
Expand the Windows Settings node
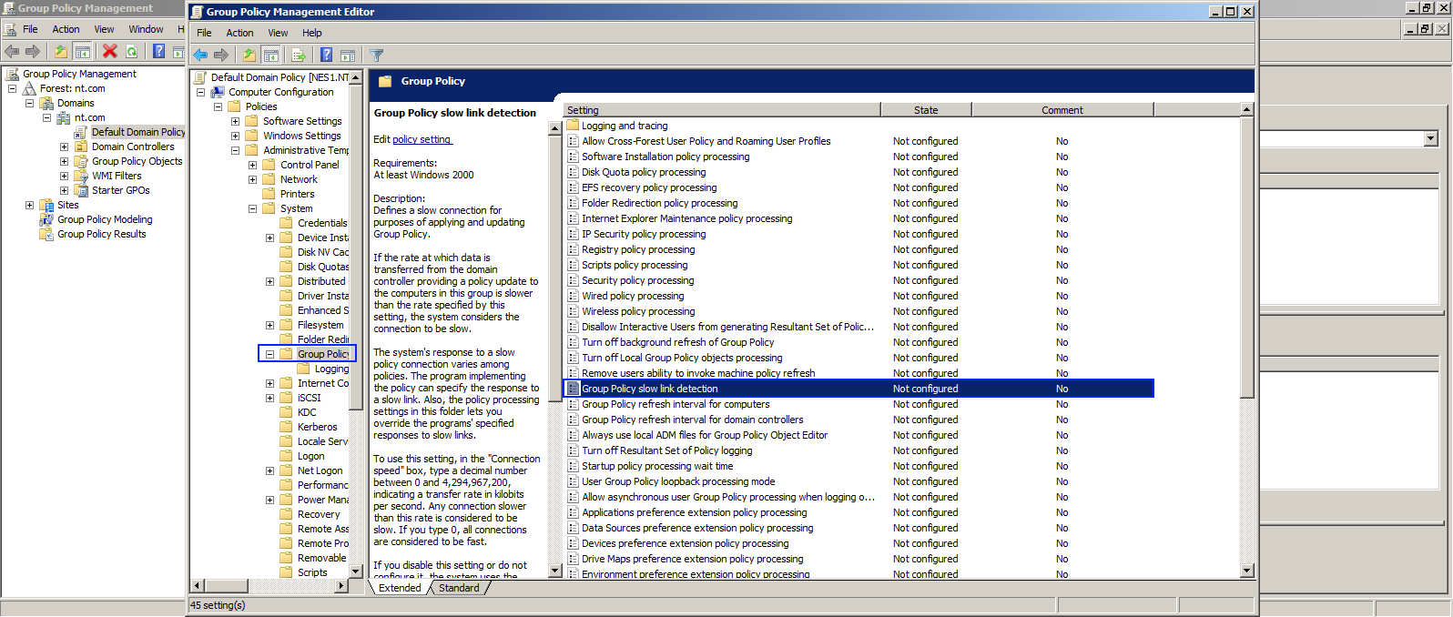pyautogui.click(x=235, y=136)
